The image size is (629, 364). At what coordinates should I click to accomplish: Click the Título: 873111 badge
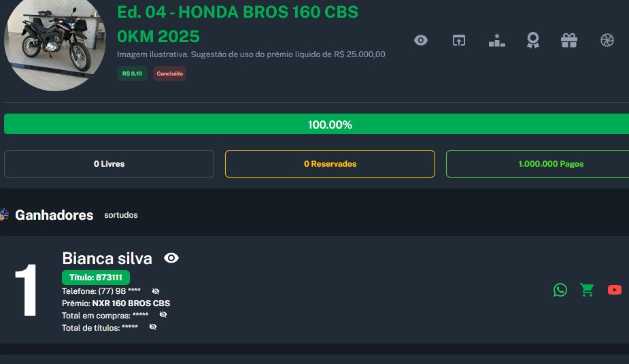pyautogui.click(x=96, y=278)
